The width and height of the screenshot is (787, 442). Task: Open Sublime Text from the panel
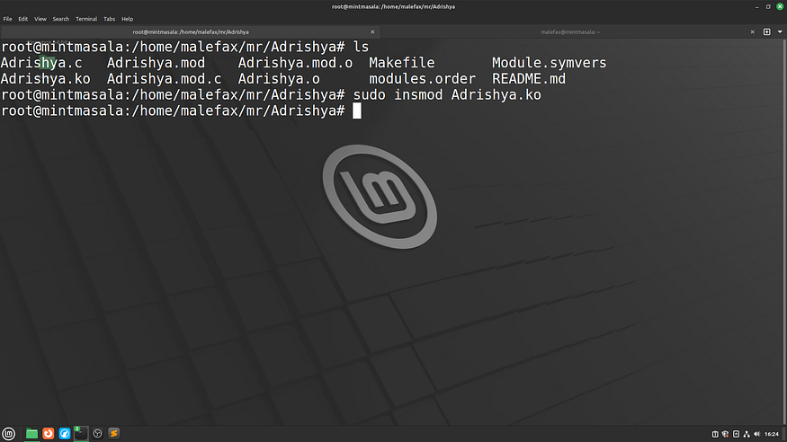(x=114, y=434)
